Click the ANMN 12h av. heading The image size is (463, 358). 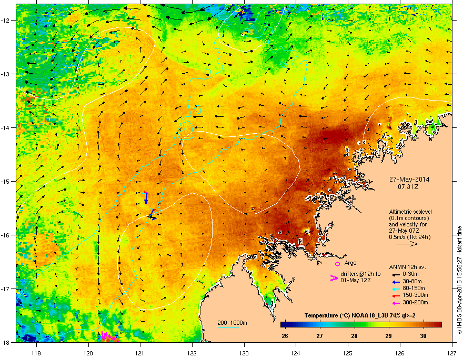[407, 267]
